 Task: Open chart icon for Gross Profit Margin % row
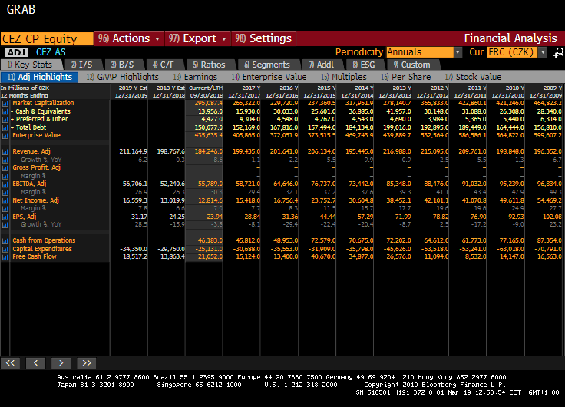[x=5, y=177]
